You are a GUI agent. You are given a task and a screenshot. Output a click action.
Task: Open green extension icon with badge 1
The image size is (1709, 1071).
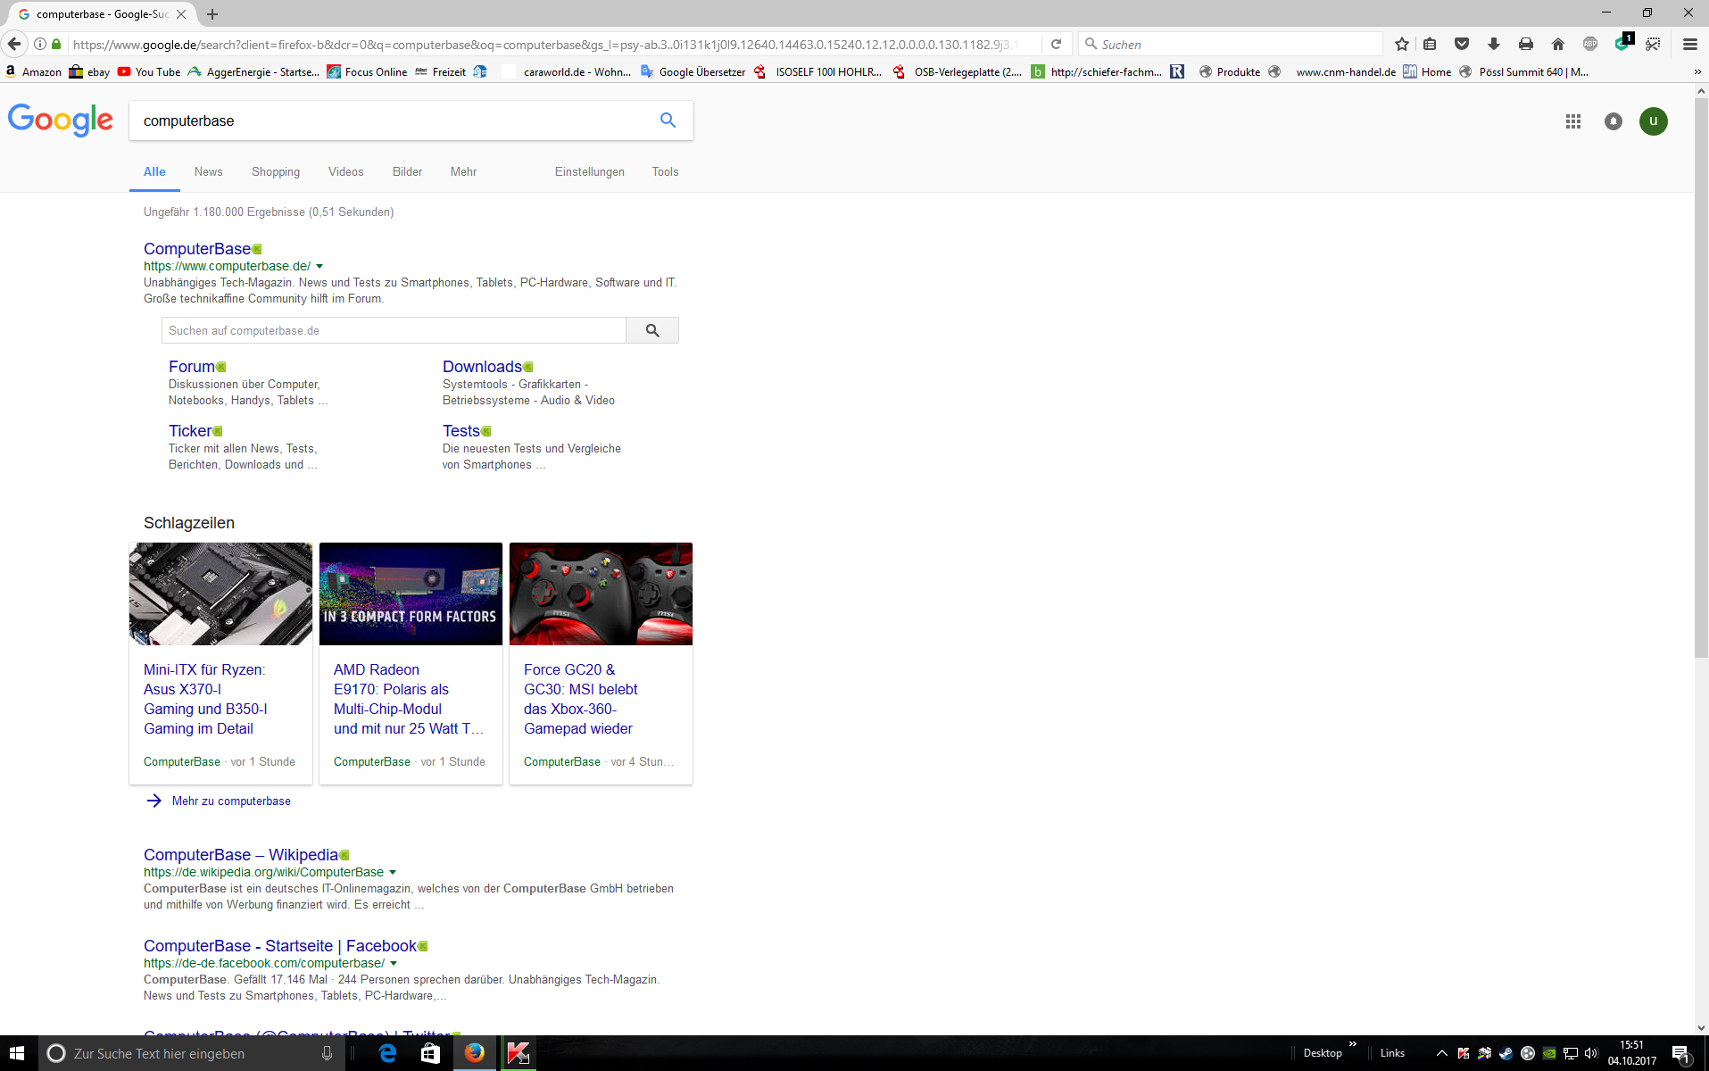[x=1622, y=44]
